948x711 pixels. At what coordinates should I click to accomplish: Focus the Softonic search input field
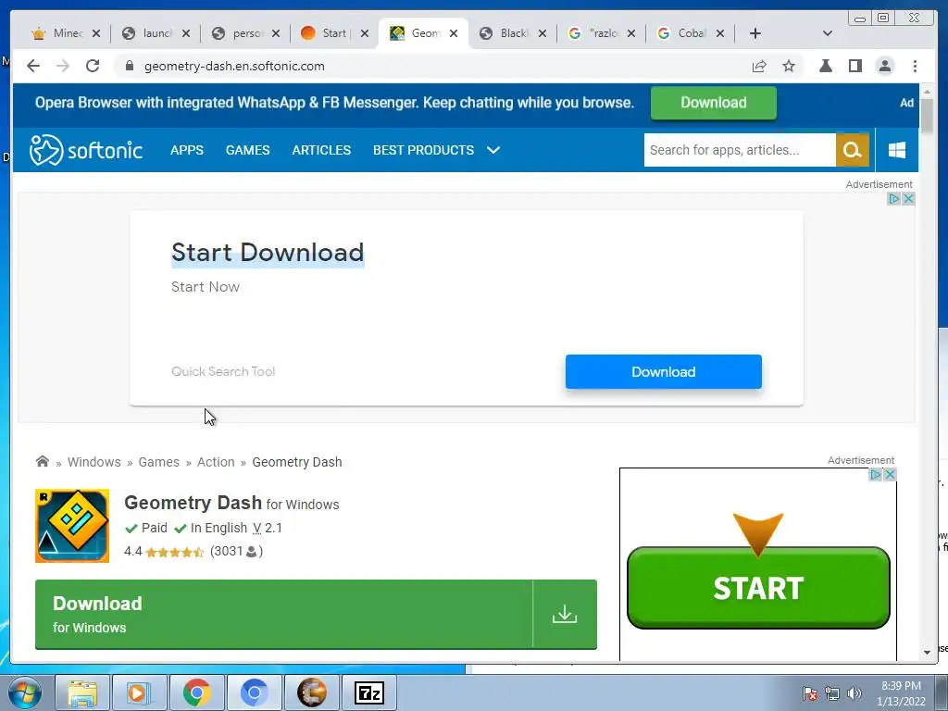740,150
